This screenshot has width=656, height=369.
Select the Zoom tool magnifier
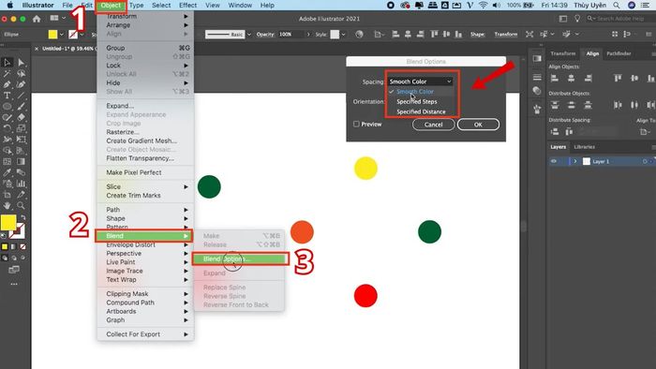[x=21, y=205]
